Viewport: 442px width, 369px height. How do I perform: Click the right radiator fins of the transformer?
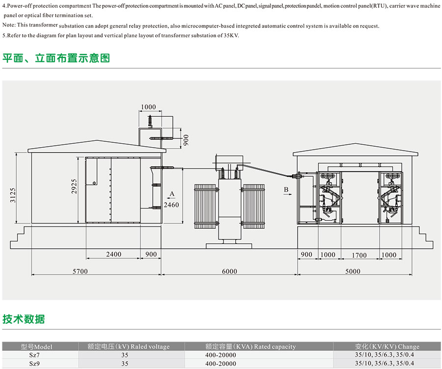pyautogui.click(x=253, y=206)
